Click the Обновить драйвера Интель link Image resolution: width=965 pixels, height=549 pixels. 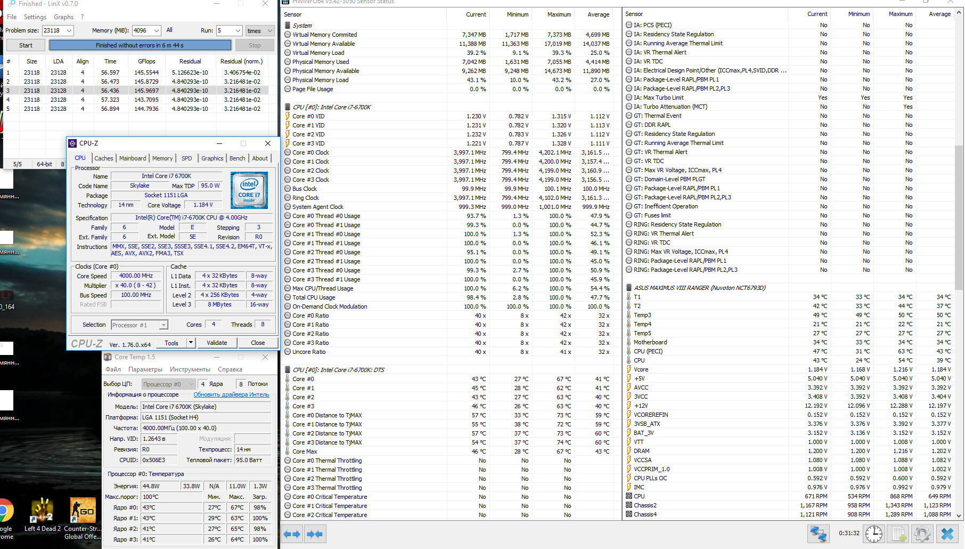click(x=231, y=394)
